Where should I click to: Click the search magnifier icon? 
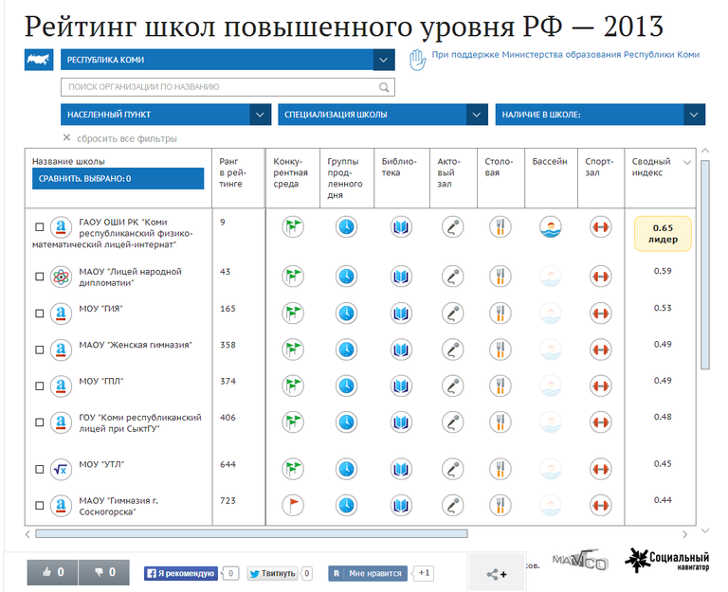click(384, 87)
